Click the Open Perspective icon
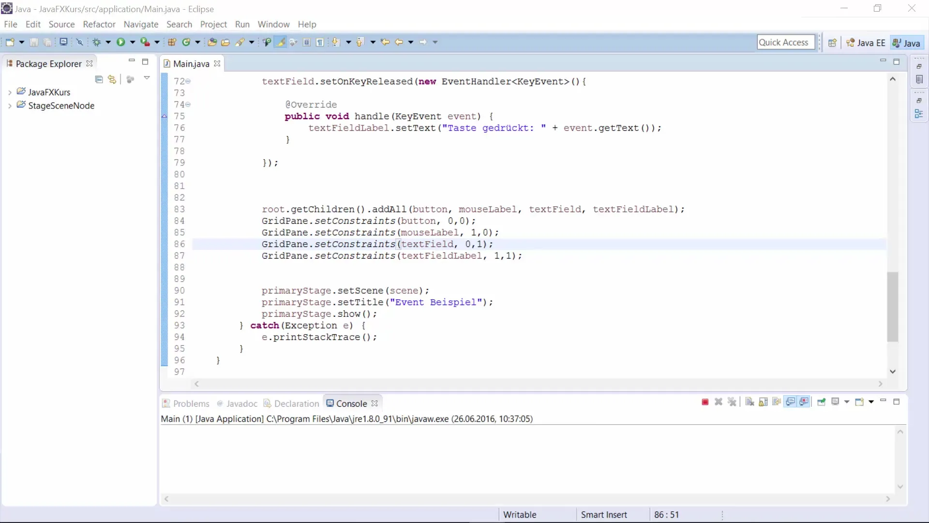Image resolution: width=929 pixels, height=523 pixels. pos(832,43)
